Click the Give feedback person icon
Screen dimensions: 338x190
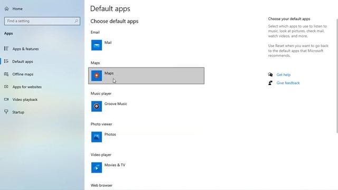pos(270,83)
